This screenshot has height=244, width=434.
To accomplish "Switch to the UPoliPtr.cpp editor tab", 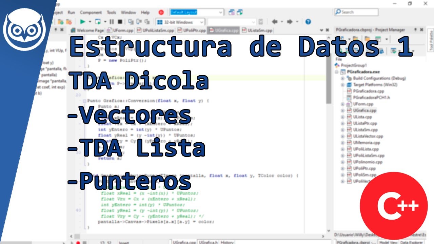I will pos(191,30).
